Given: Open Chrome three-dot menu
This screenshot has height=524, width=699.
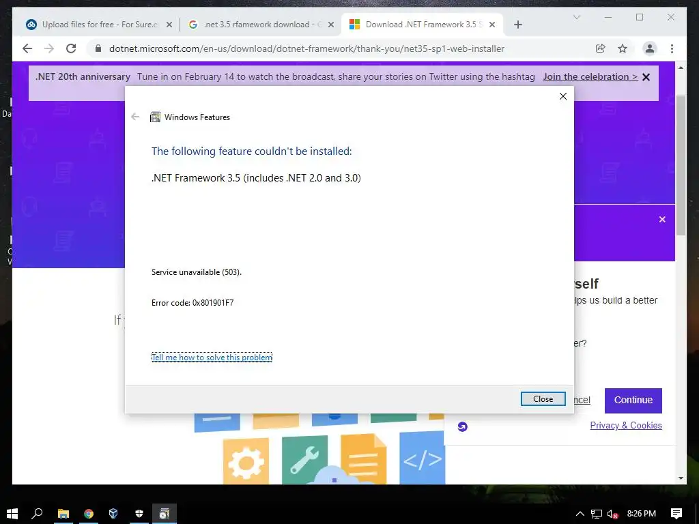Looking at the screenshot, I should 672,48.
